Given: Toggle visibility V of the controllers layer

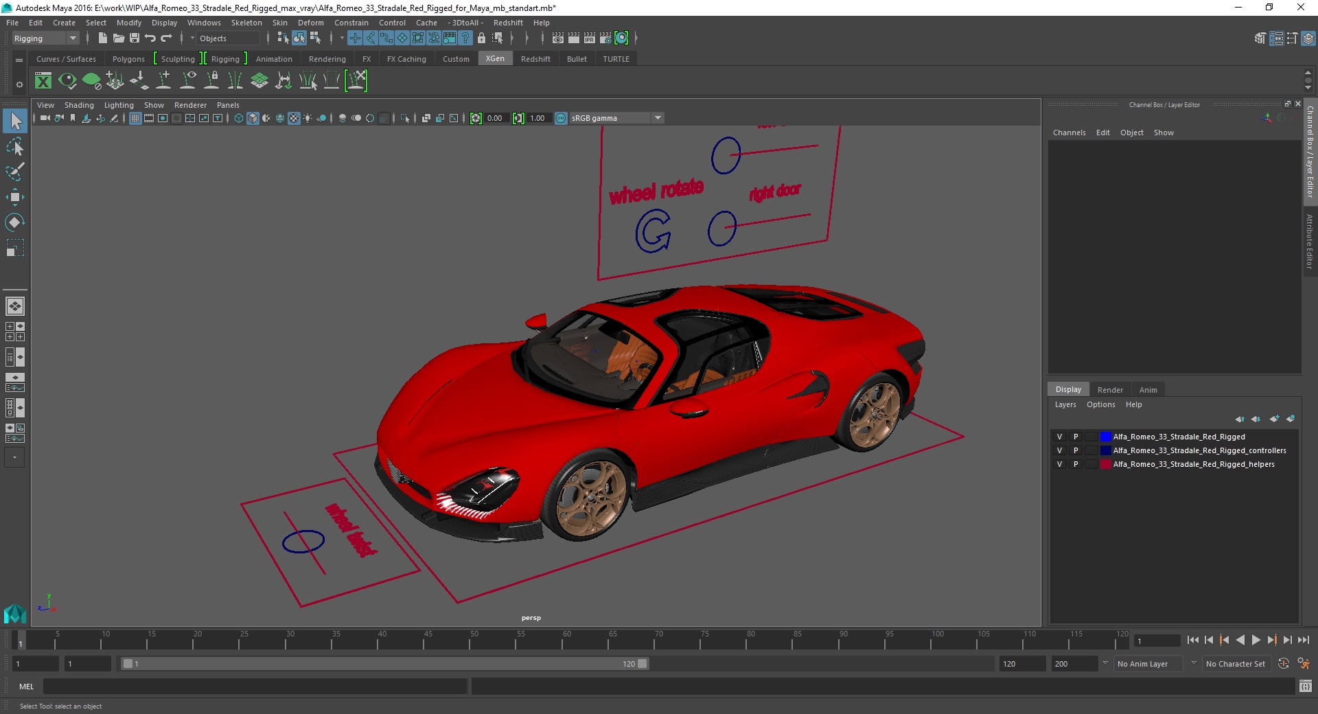Looking at the screenshot, I should pyautogui.click(x=1059, y=450).
